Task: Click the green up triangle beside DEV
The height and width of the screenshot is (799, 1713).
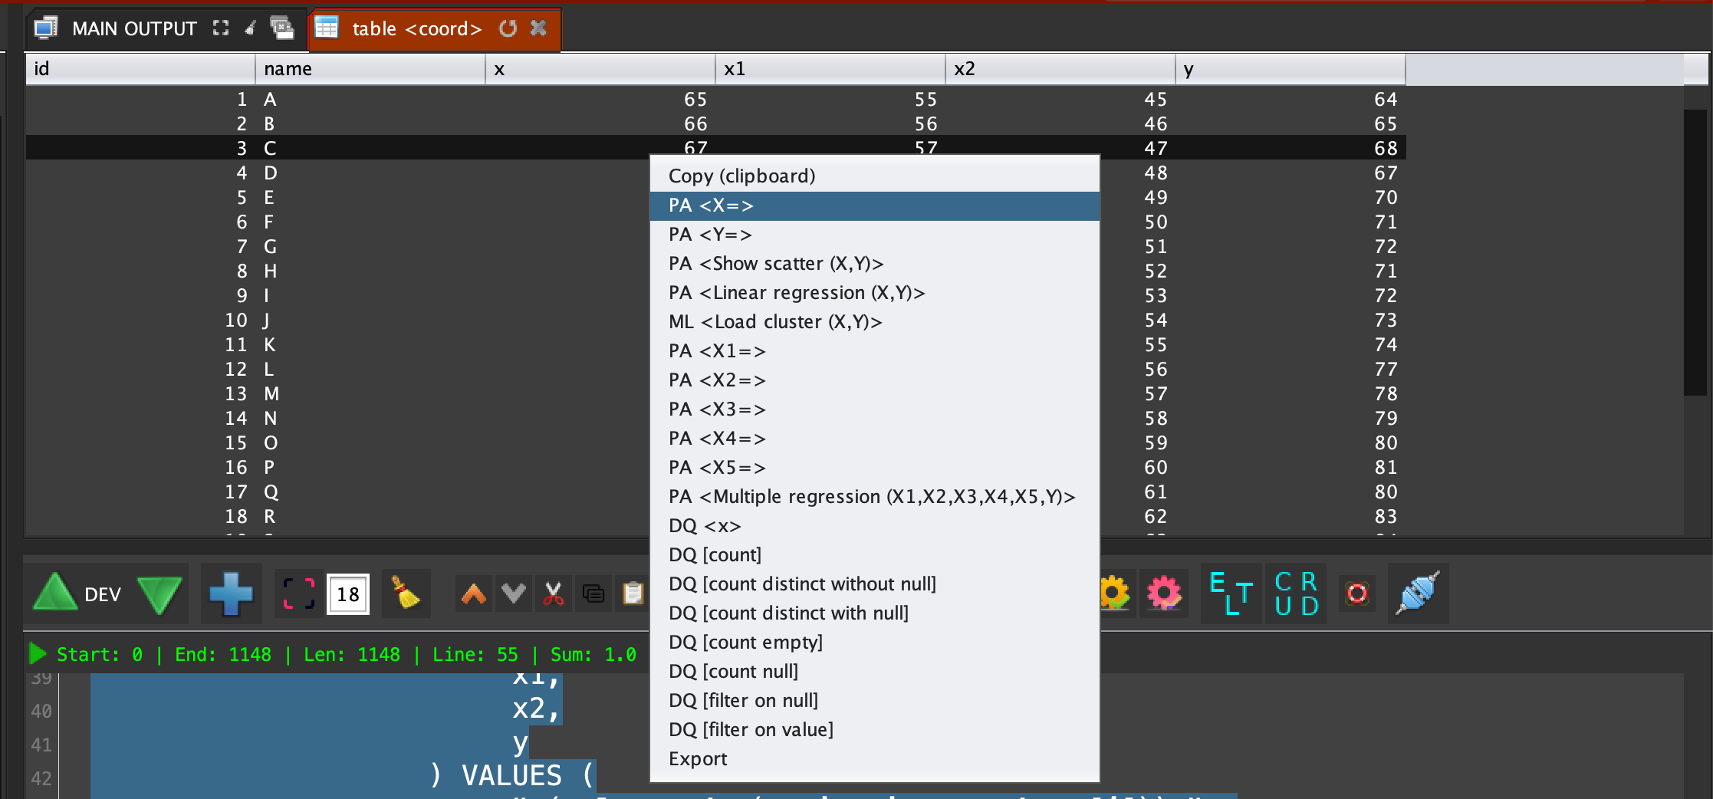Action: (54, 593)
